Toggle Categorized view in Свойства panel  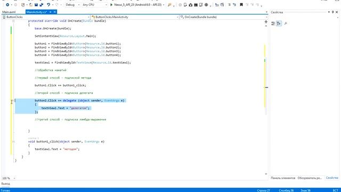273,23
